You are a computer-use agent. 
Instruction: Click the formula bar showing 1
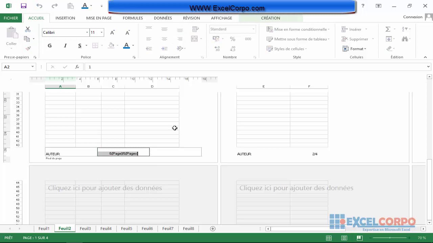[255, 67]
